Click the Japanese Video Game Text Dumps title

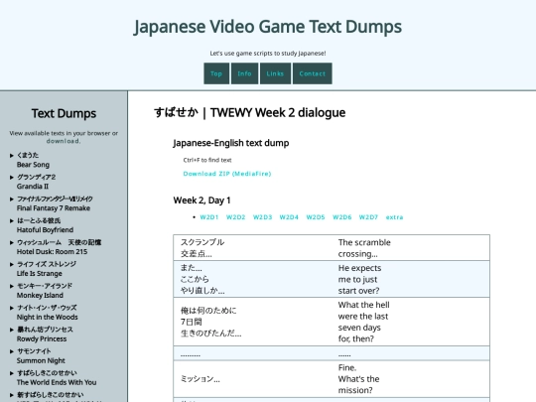268,27
